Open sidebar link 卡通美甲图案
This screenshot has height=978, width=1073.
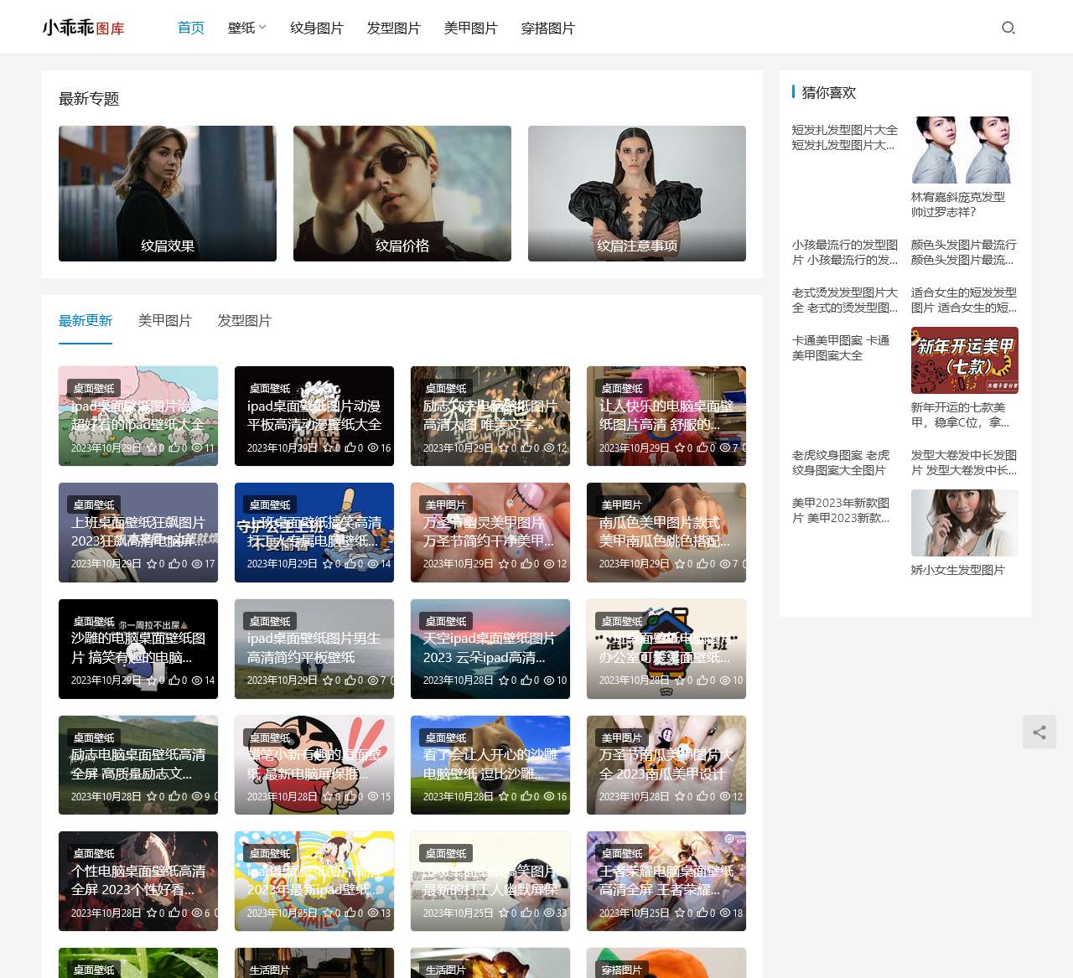[841, 348]
